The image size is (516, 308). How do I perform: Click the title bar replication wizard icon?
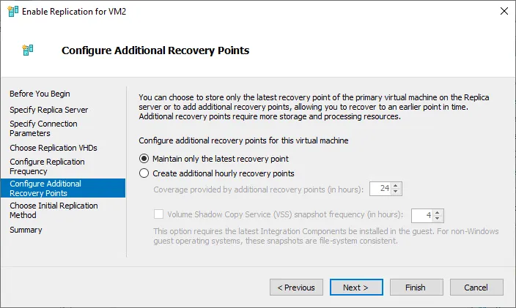[x=10, y=11]
